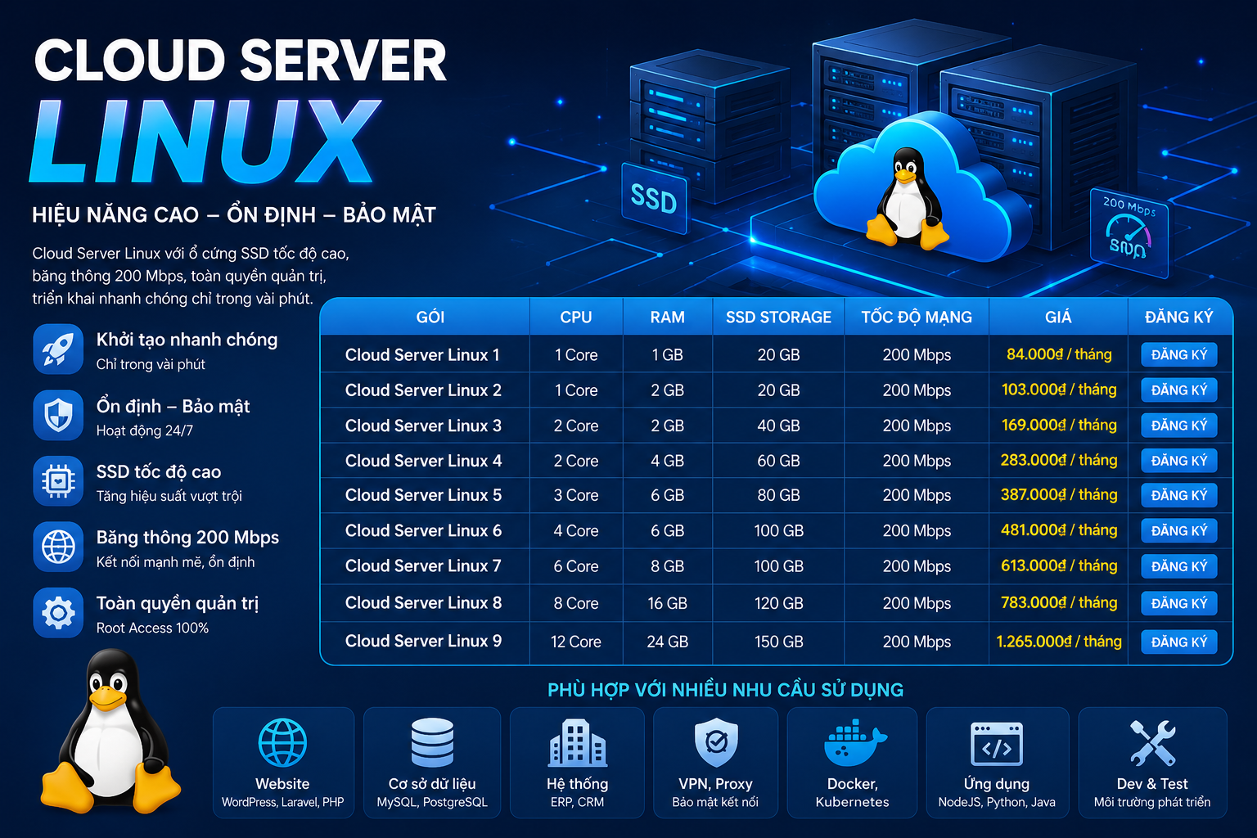Click the GIÁ column header

tap(1058, 317)
